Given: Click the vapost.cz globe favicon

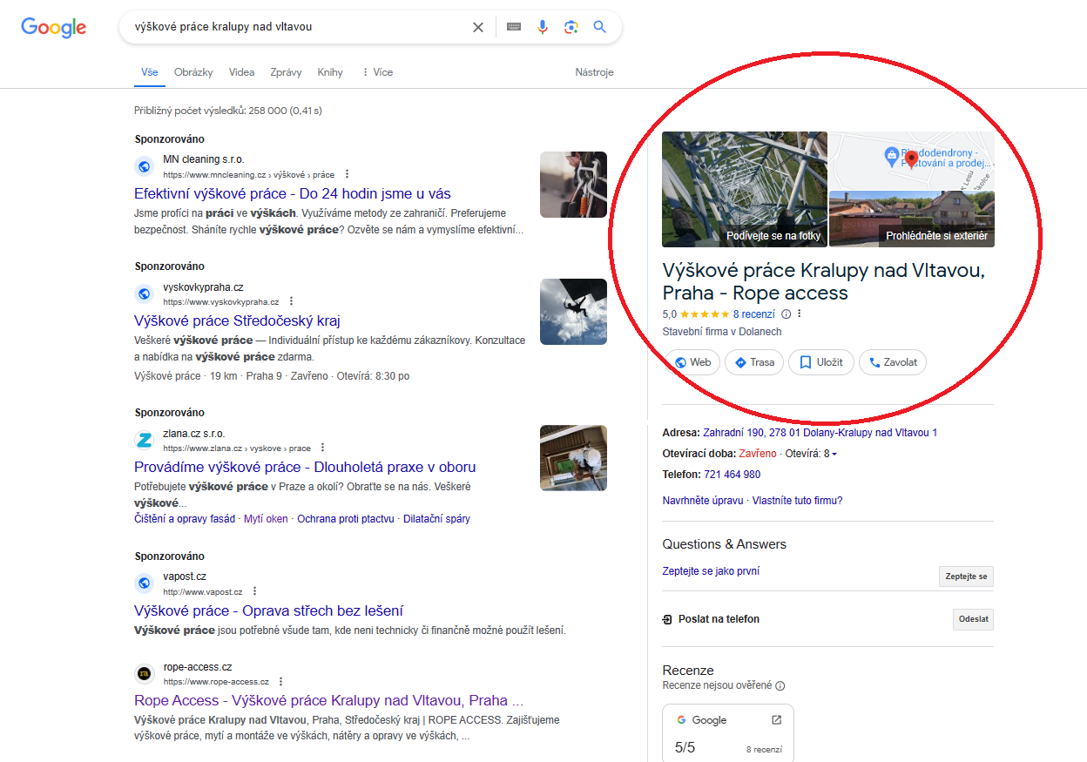Looking at the screenshot, I should click(x=145, y=583).
